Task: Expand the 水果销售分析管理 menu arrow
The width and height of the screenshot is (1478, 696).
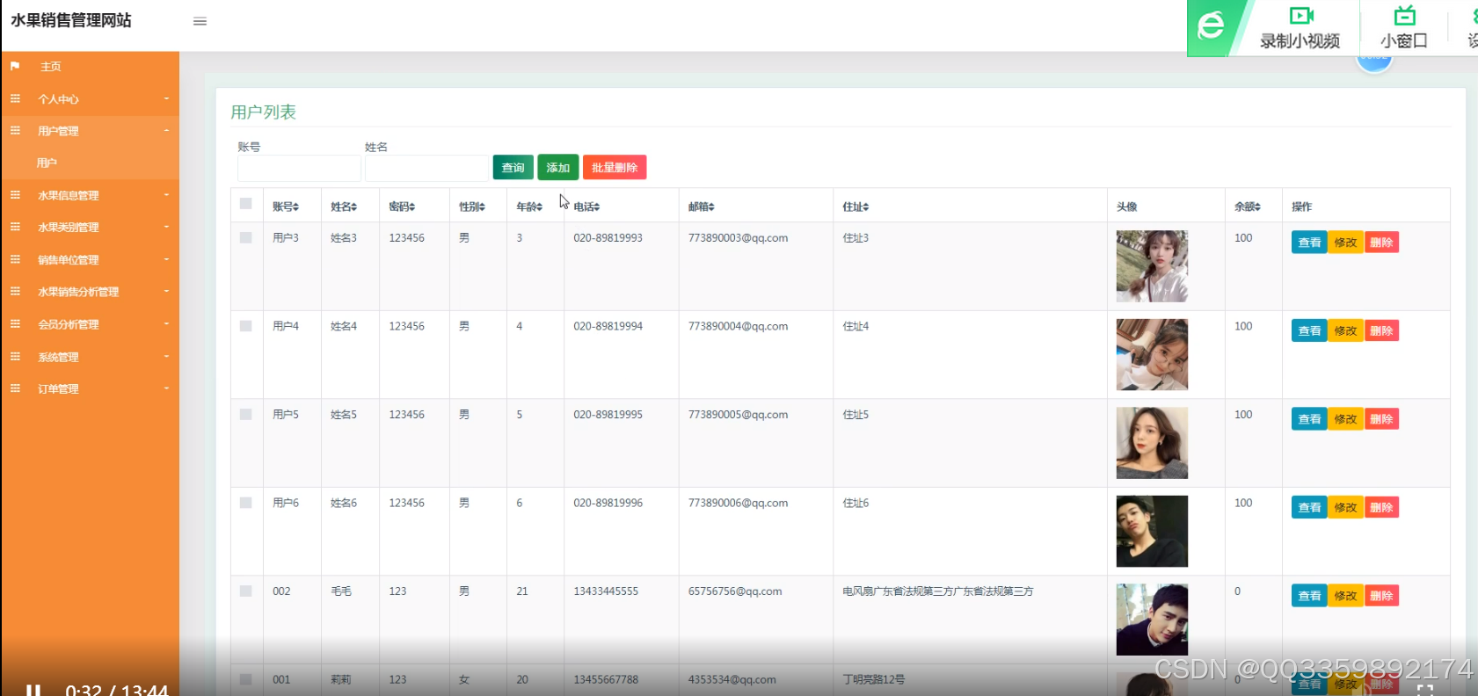Action: (x=166, y=291)
